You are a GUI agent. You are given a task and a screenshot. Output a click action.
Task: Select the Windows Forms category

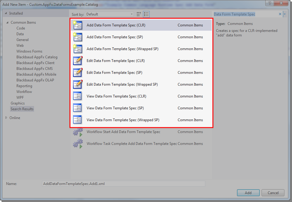coord(29,51)
